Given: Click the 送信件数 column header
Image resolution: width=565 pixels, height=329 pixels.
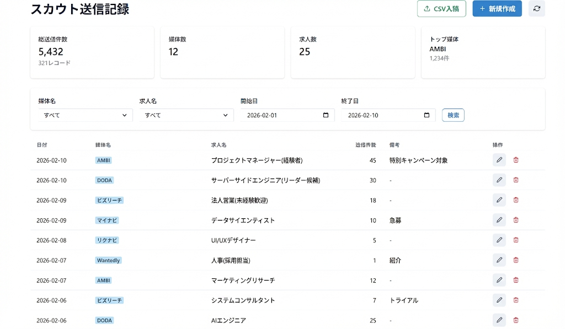Looking at the screenshot, I should (x=365, y=145).
